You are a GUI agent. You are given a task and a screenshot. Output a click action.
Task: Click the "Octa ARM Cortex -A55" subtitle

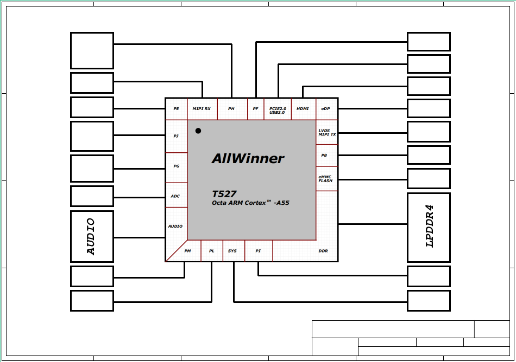[x=250, y=203]
